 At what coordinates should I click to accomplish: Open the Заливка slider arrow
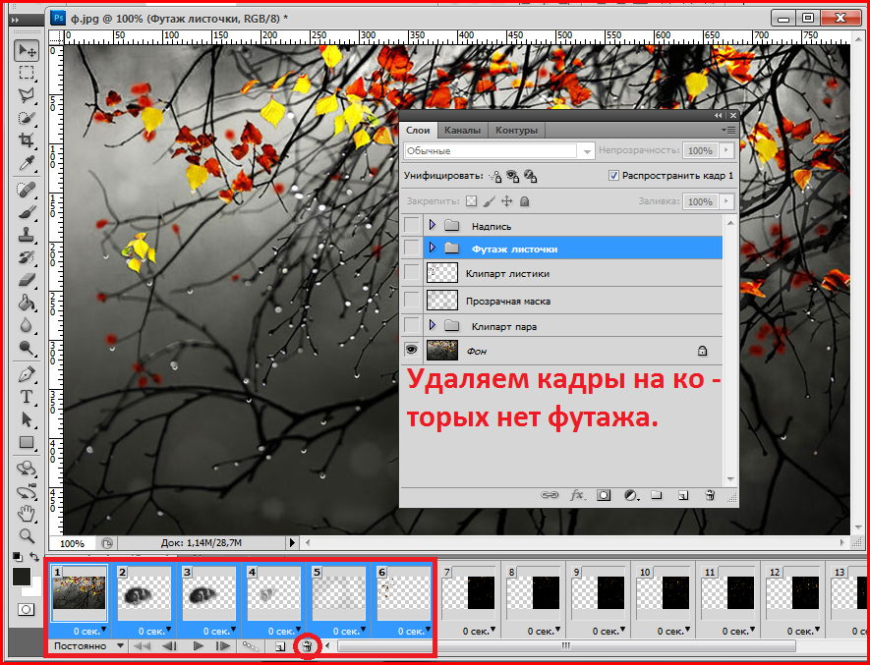[725, 201]
